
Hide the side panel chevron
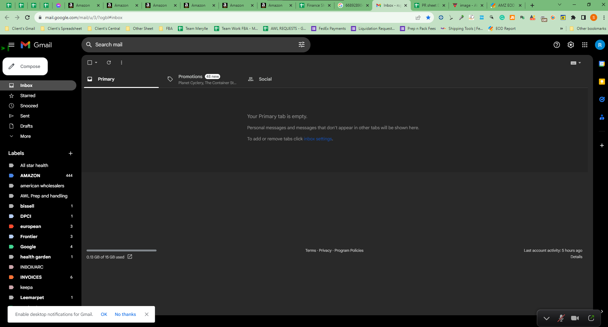pos(602,311)
